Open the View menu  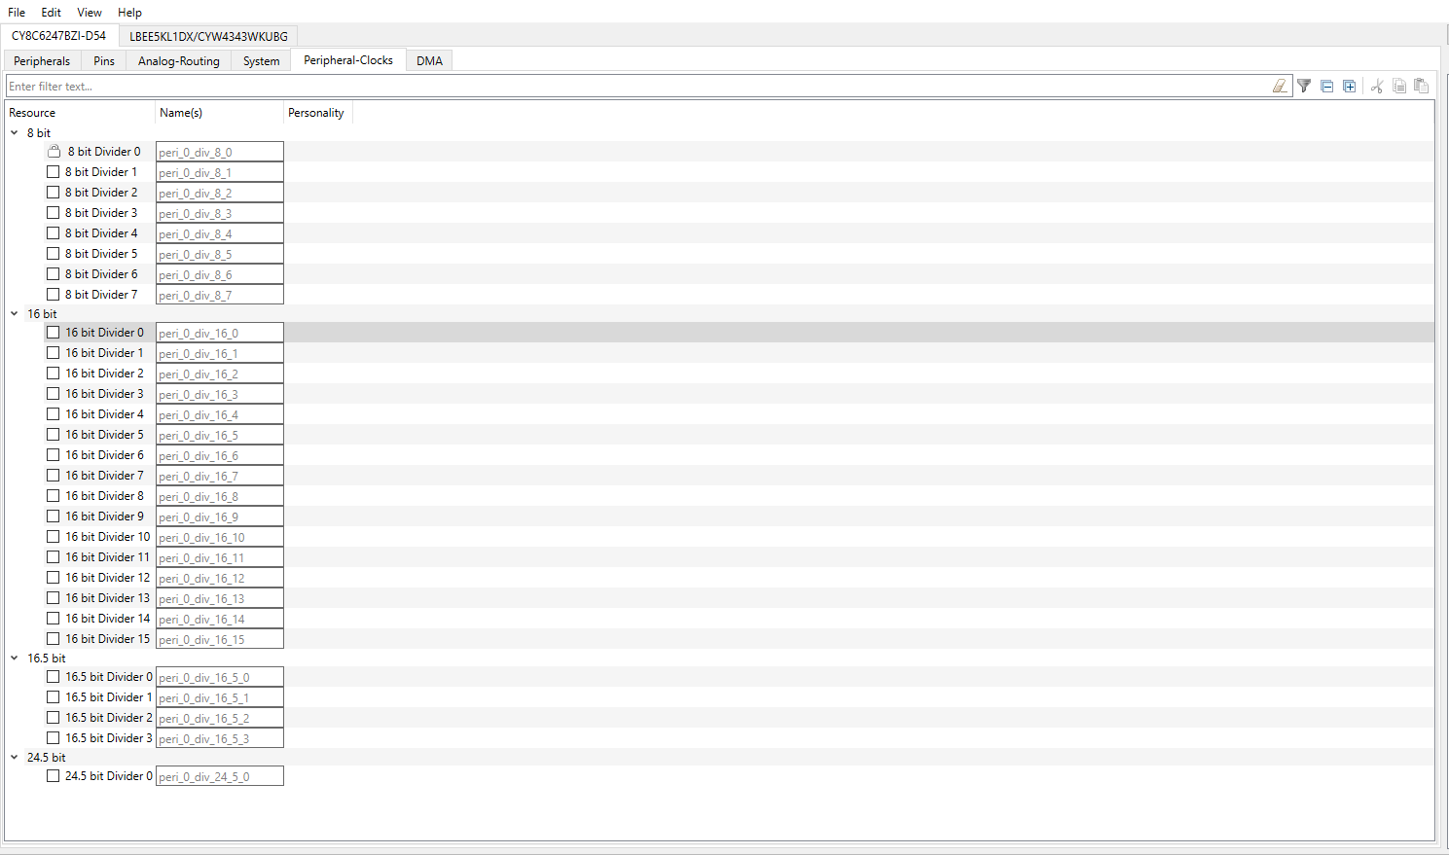pyautogui.click(x=90, y=12)
